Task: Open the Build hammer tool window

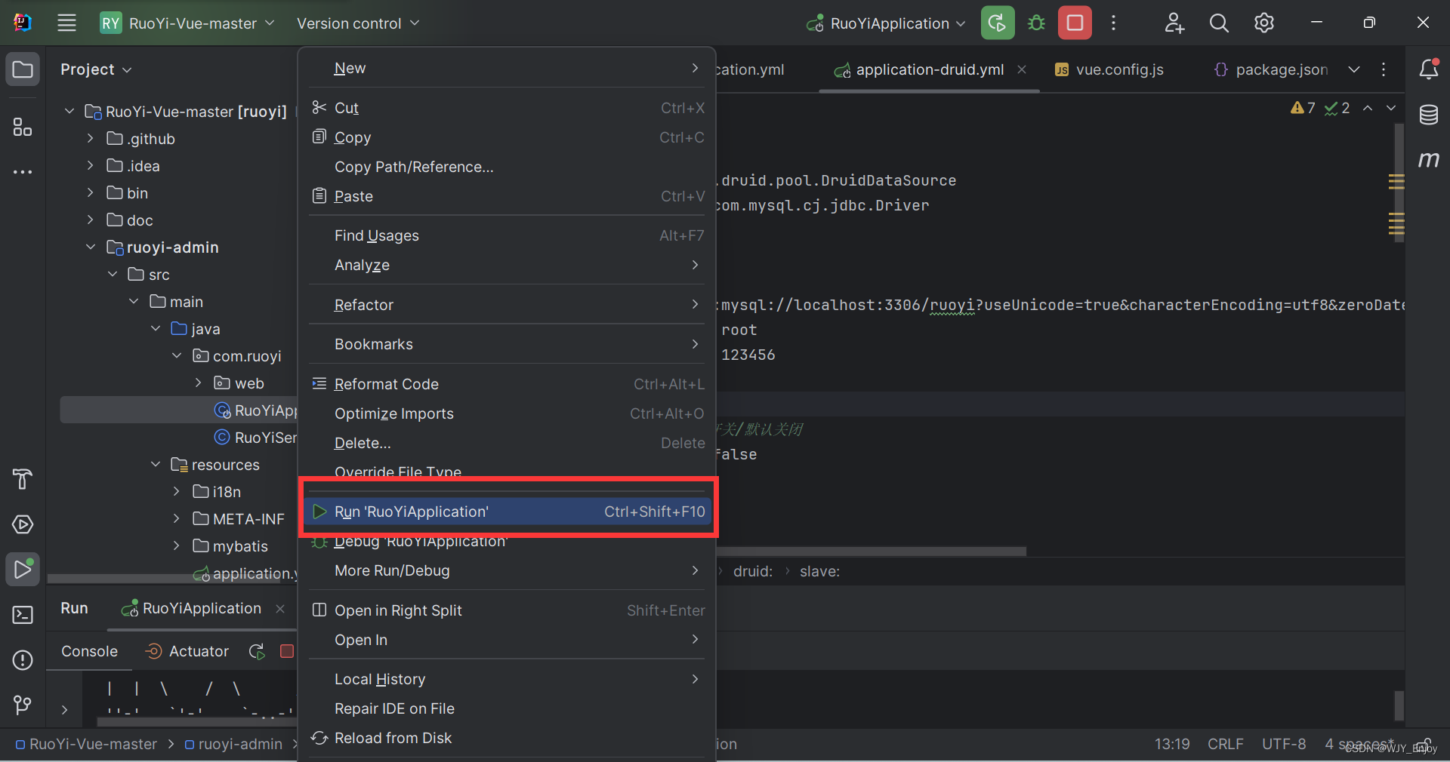Action: coord(23,479)
